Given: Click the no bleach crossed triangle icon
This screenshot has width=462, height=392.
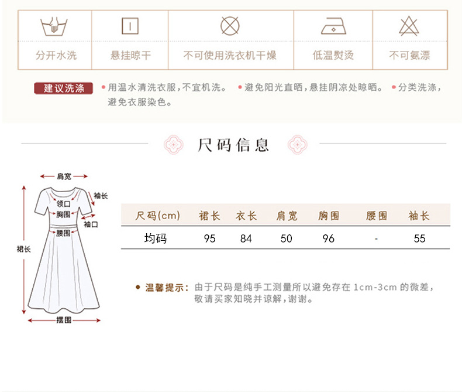Looking at the screenshot, I should point(409,26).
